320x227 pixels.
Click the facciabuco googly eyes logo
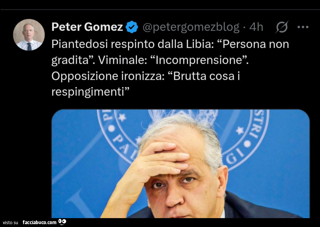pyautogui.click(x=62, y=222)
